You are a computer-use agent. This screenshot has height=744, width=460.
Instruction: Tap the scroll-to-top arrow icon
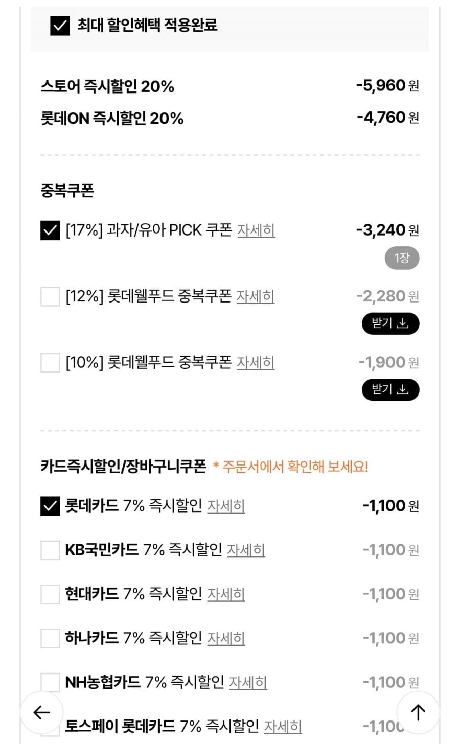(x=418, y=712)
